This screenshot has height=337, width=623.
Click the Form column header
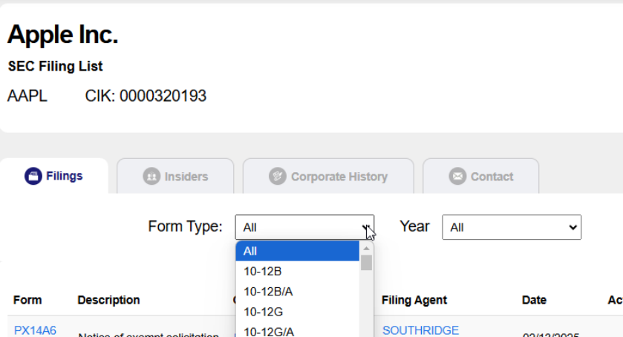27,300
